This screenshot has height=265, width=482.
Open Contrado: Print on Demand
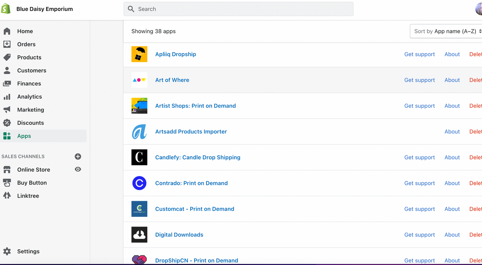pyautogui.click(x=191, y=183)
